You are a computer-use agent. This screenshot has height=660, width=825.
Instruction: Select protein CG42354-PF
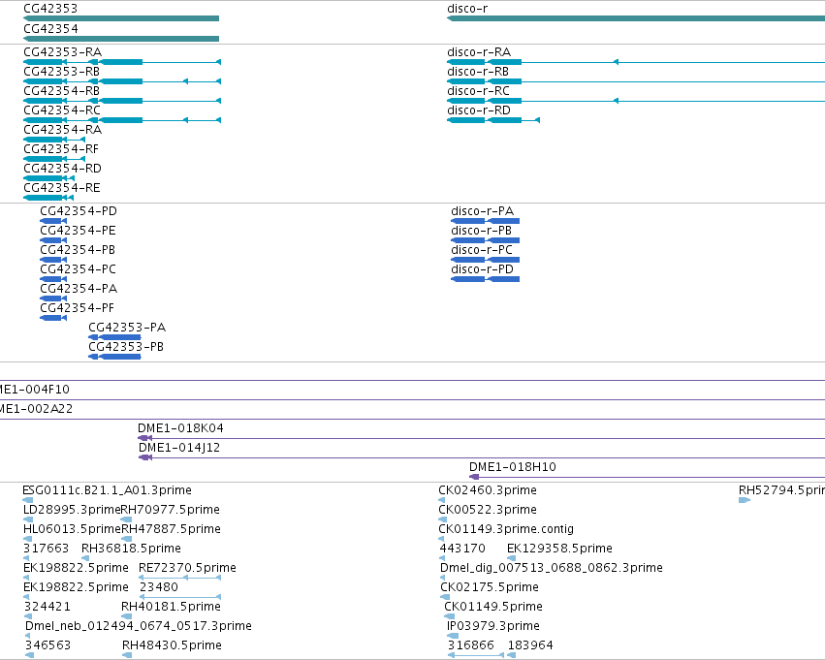53,318
